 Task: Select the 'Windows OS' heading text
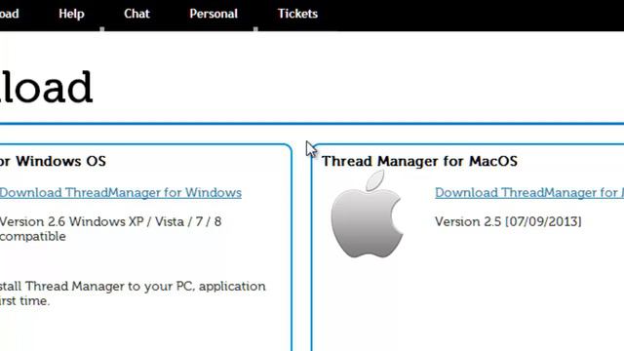(x=60, y=161)
